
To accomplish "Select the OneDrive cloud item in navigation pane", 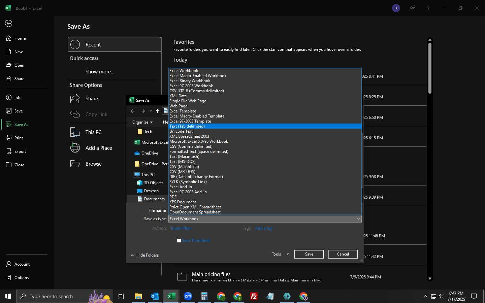I will click(x=147, y=153).
